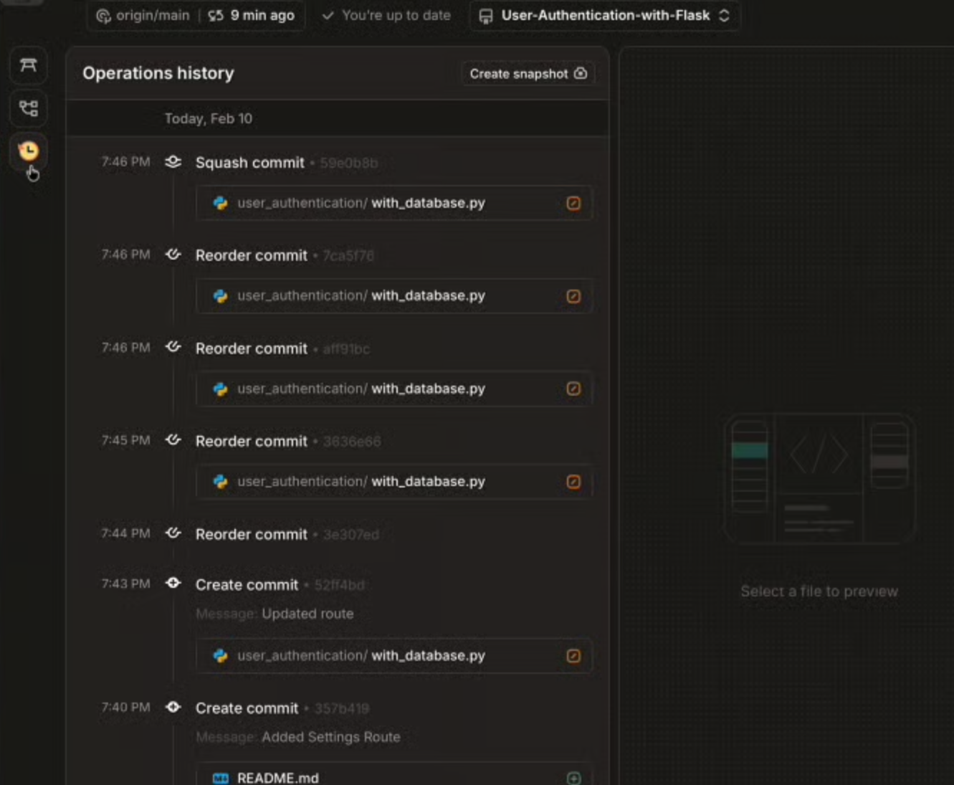The width and height of the screenshot is (954, 785).
Task: Click the You're up to date status
Action: 386,16
